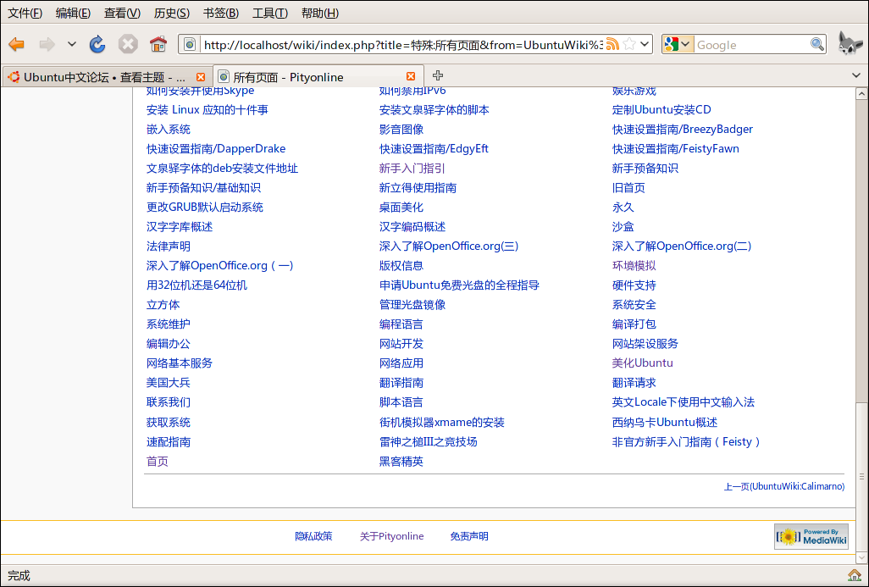
Task: Open the 美化Ubuntu link
Action: click(x=642, y=363)
